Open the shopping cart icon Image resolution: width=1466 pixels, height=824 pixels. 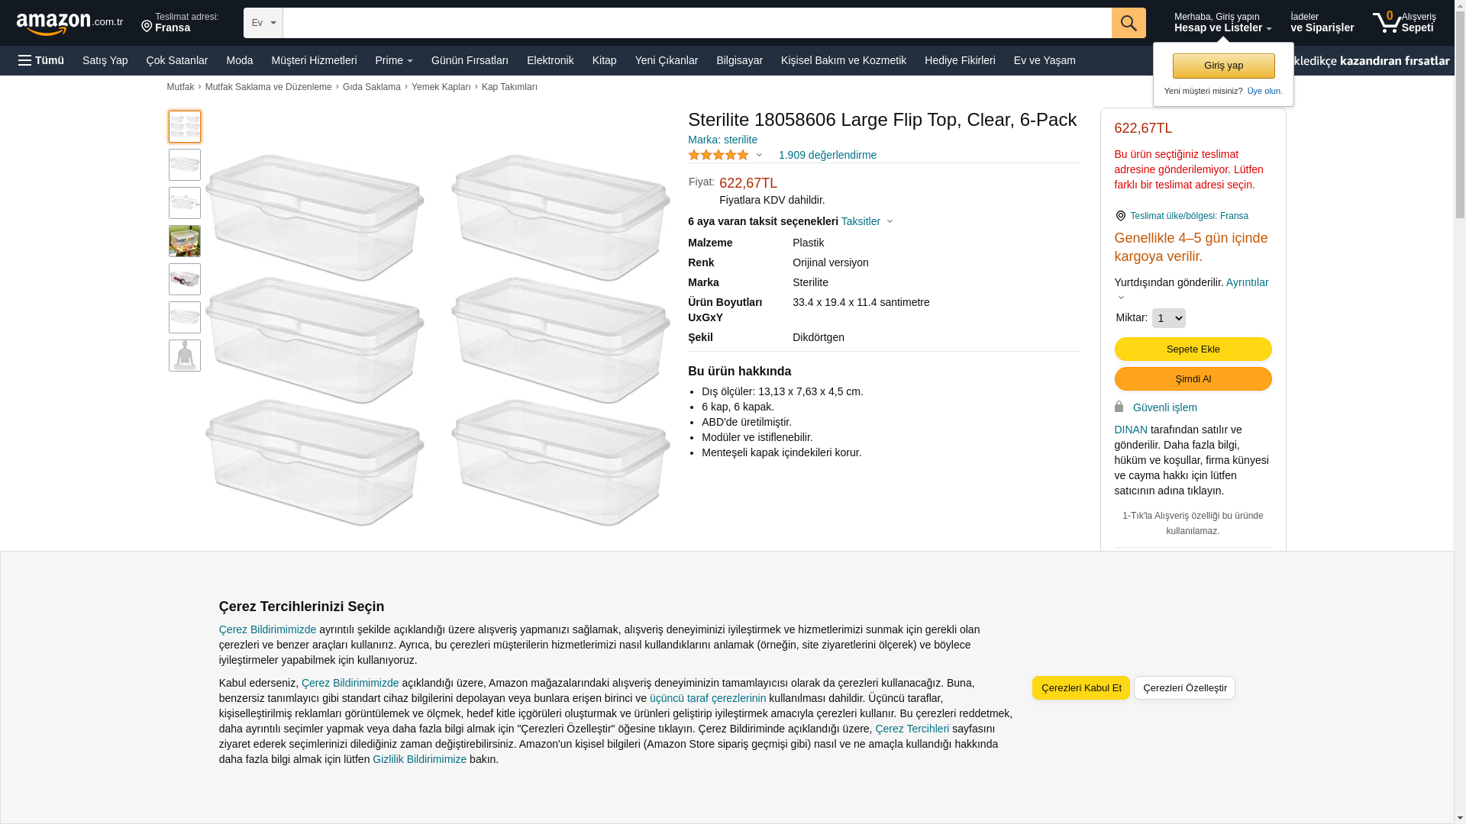coord(1387,22)
